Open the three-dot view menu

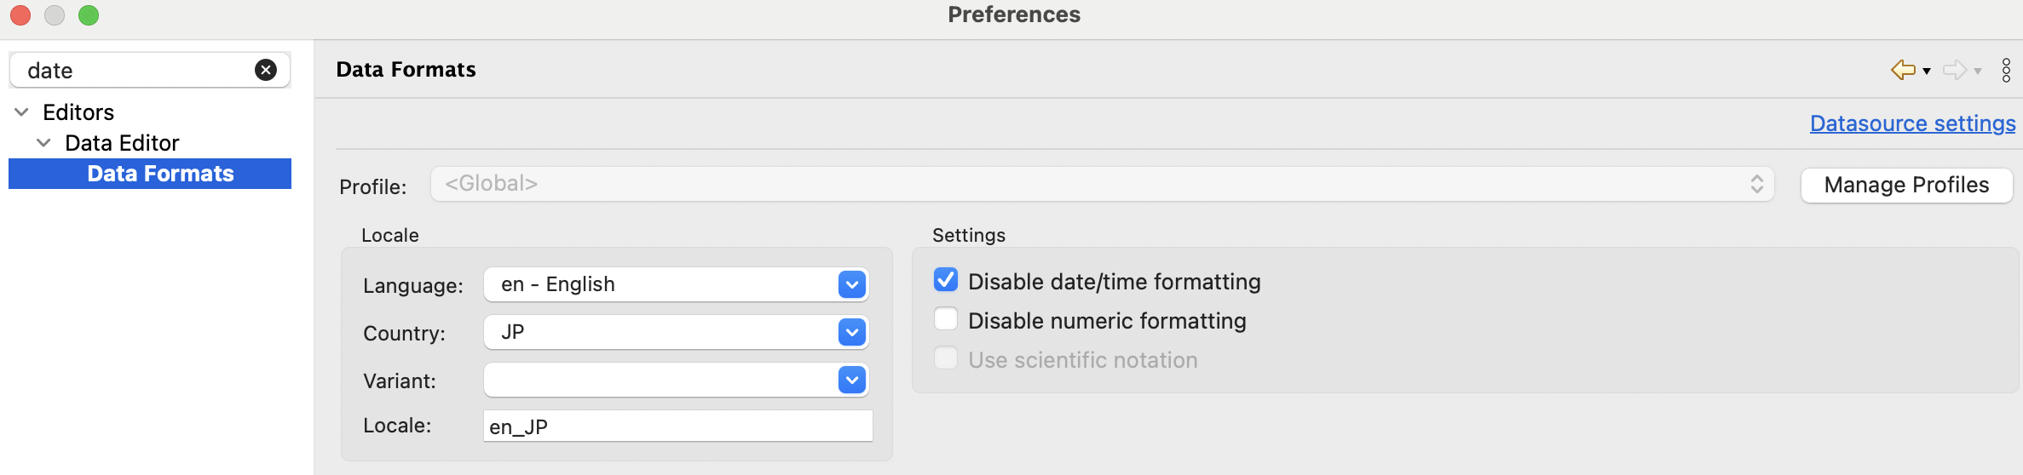click(2006, 70)
